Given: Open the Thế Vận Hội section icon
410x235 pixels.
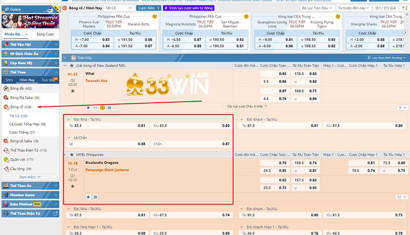Looking at the screenshot, I should tap(6, 44).
